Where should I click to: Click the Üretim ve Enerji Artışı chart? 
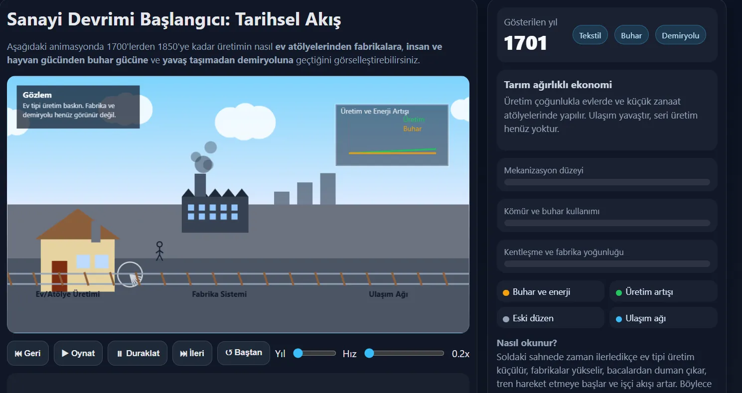392,135
